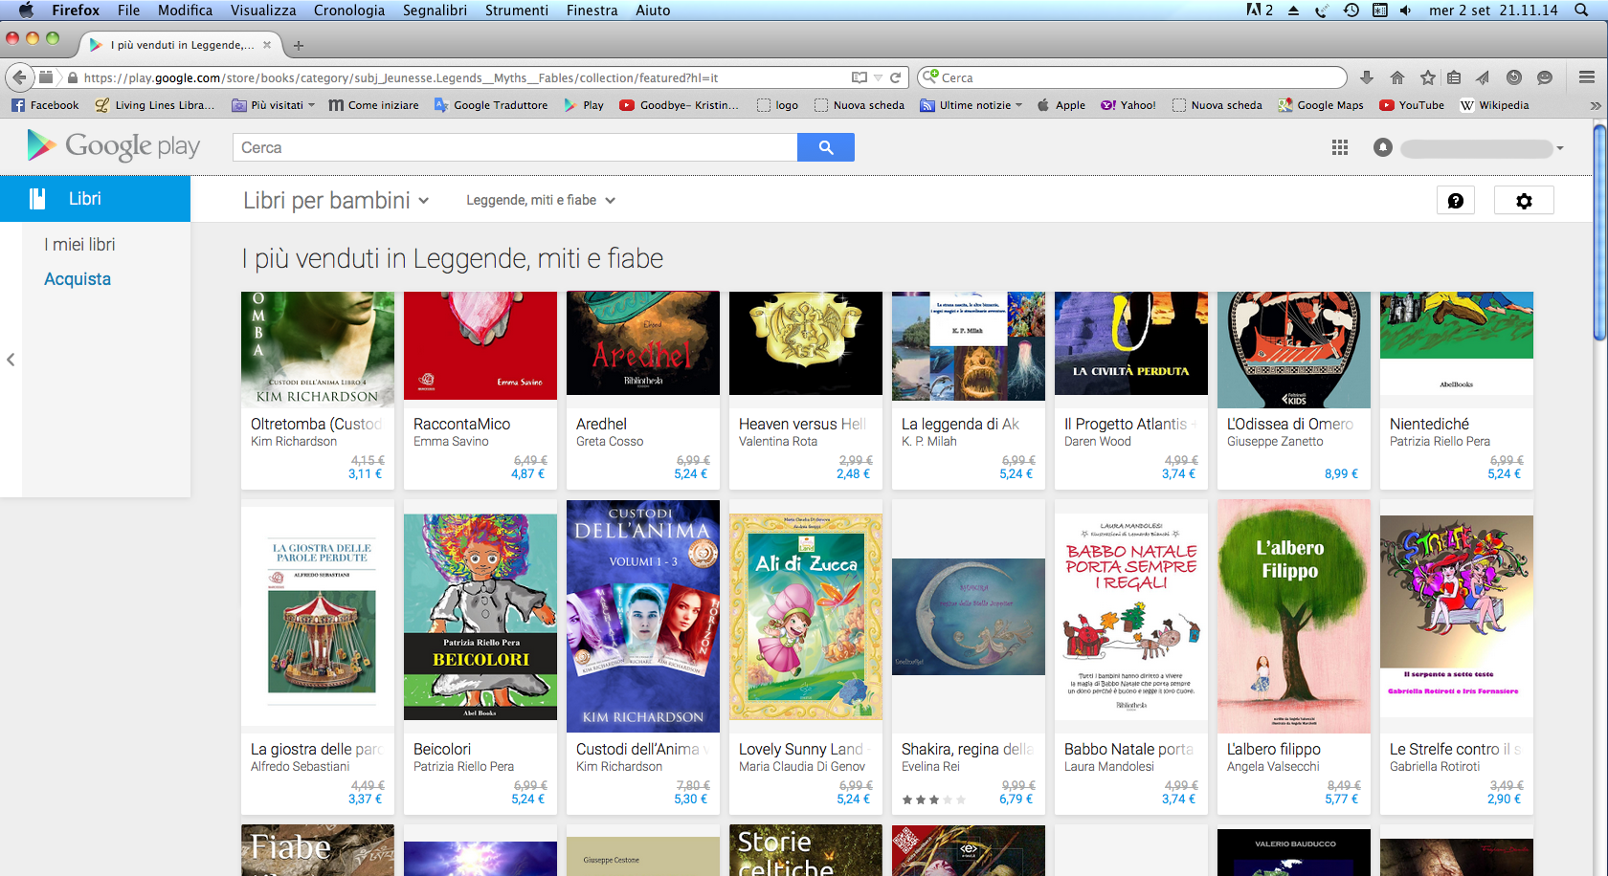Select the Libri sidebar tab
1608x876 pixels.
tap(95, 199)
